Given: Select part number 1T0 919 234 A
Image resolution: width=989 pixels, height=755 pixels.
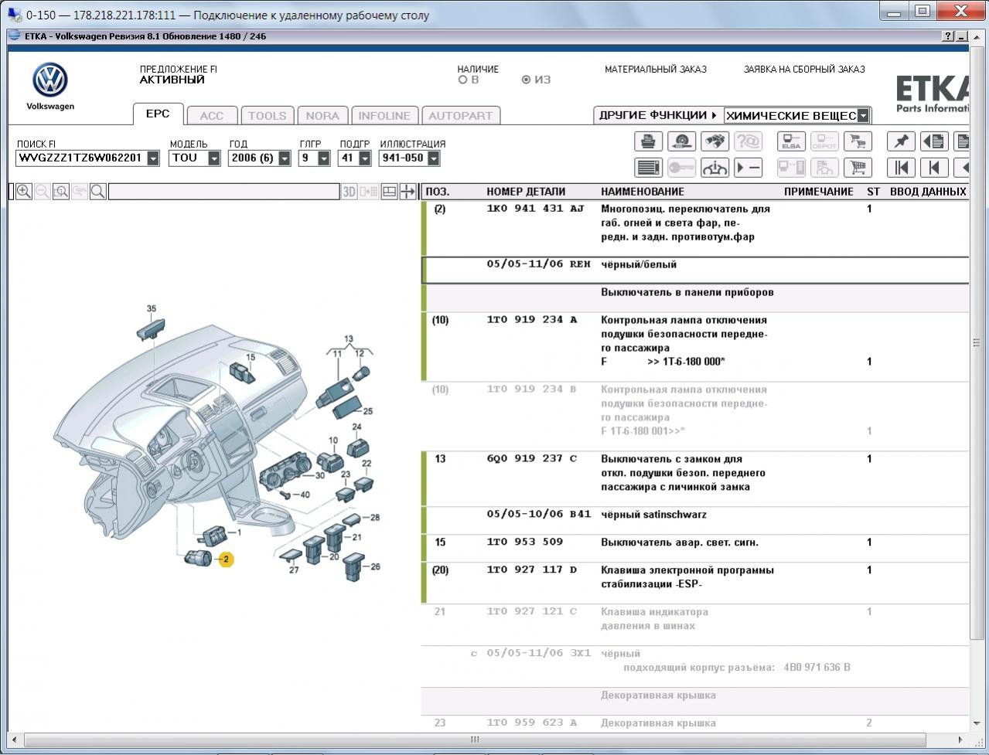Looking at the screenshot, I should (532, 320).
